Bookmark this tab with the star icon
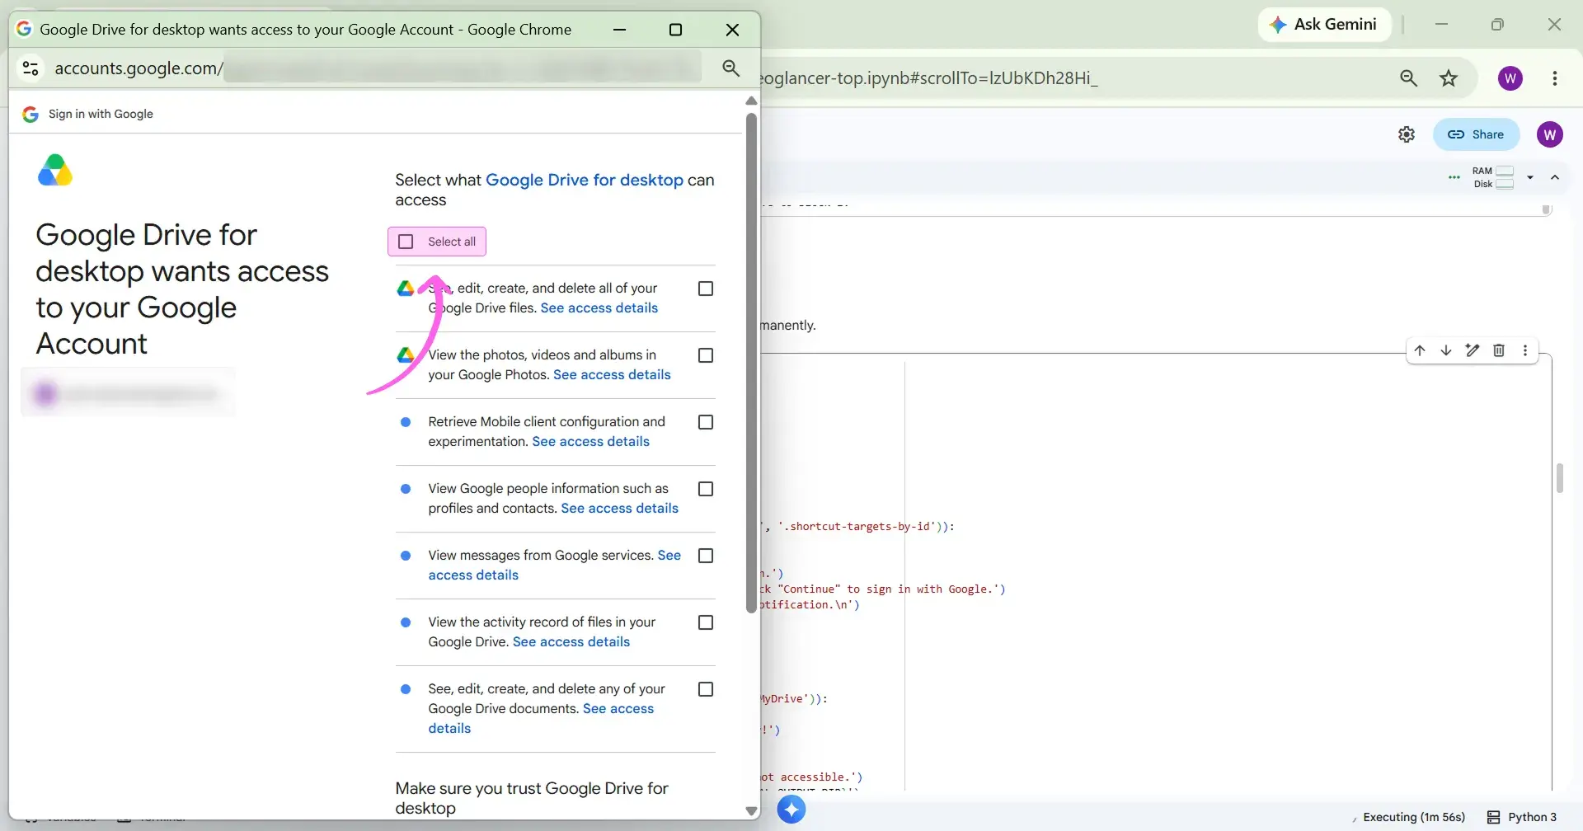This screenshot has width=1583, height=831. (1449, 78)
